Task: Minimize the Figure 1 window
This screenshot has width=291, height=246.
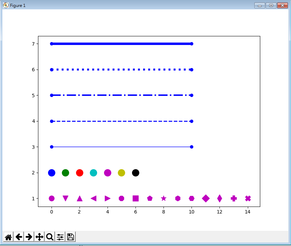Action: click(259, 5)
